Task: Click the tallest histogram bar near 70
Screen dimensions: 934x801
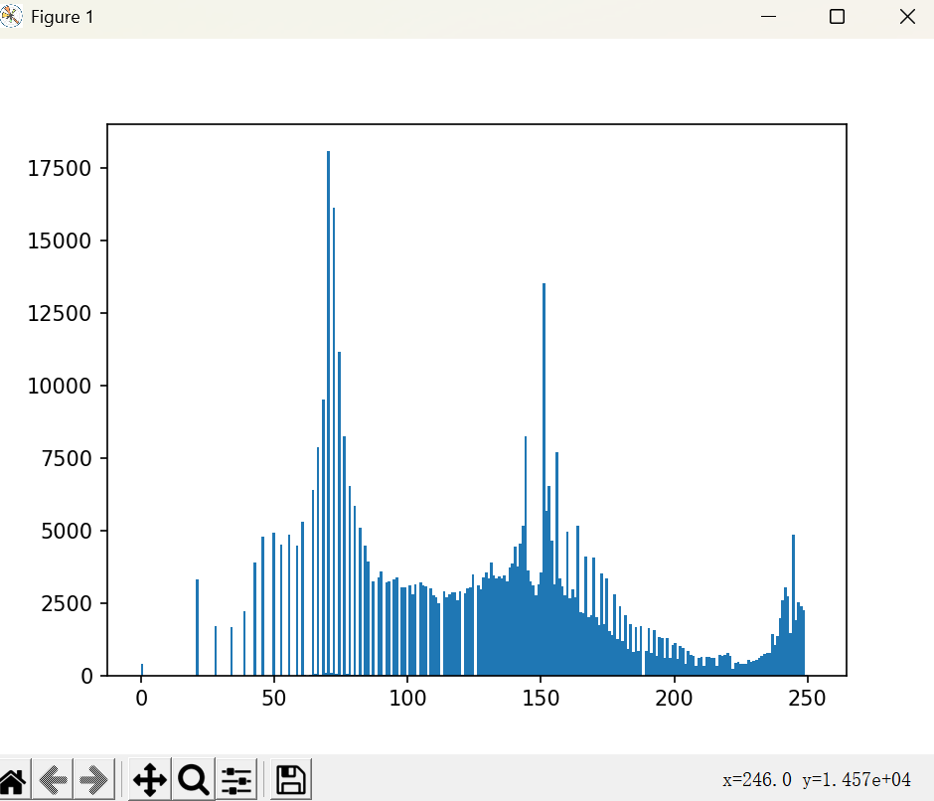Action: pos(328,413)
